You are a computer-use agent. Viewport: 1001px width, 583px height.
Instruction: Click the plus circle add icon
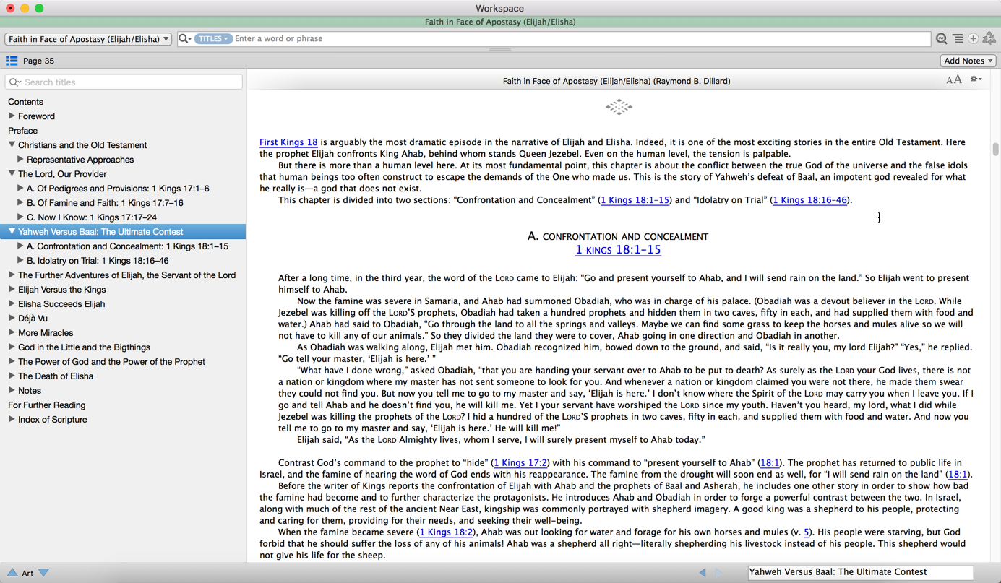[x=974, y=39]
